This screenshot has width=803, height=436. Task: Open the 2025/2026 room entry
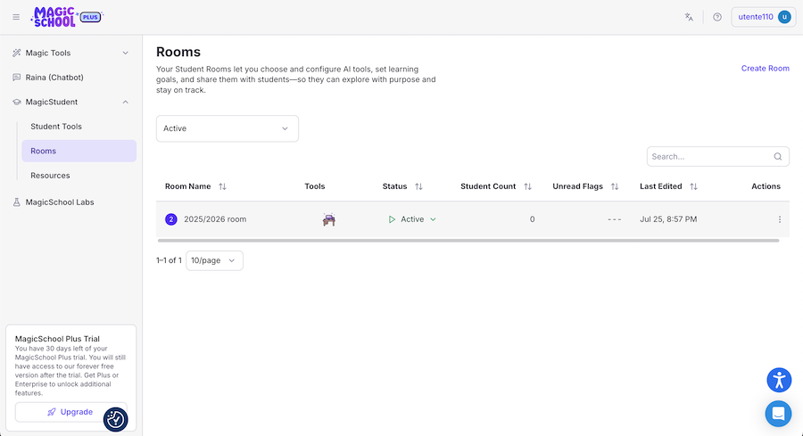pyautogui.click(x=215, y=219)
